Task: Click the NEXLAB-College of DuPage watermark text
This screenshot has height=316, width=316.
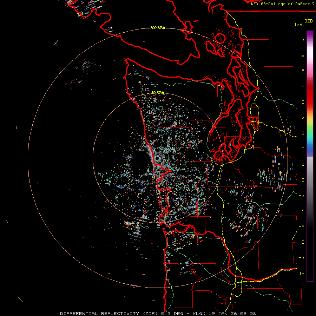Action: click(282, 4)
